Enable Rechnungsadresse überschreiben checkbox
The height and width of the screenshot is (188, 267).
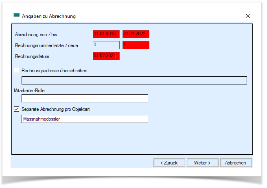(x=17, y=71)
